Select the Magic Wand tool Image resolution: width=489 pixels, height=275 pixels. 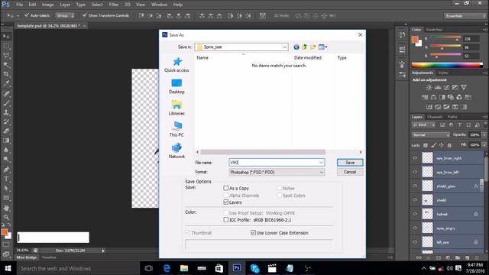point(6,65)
